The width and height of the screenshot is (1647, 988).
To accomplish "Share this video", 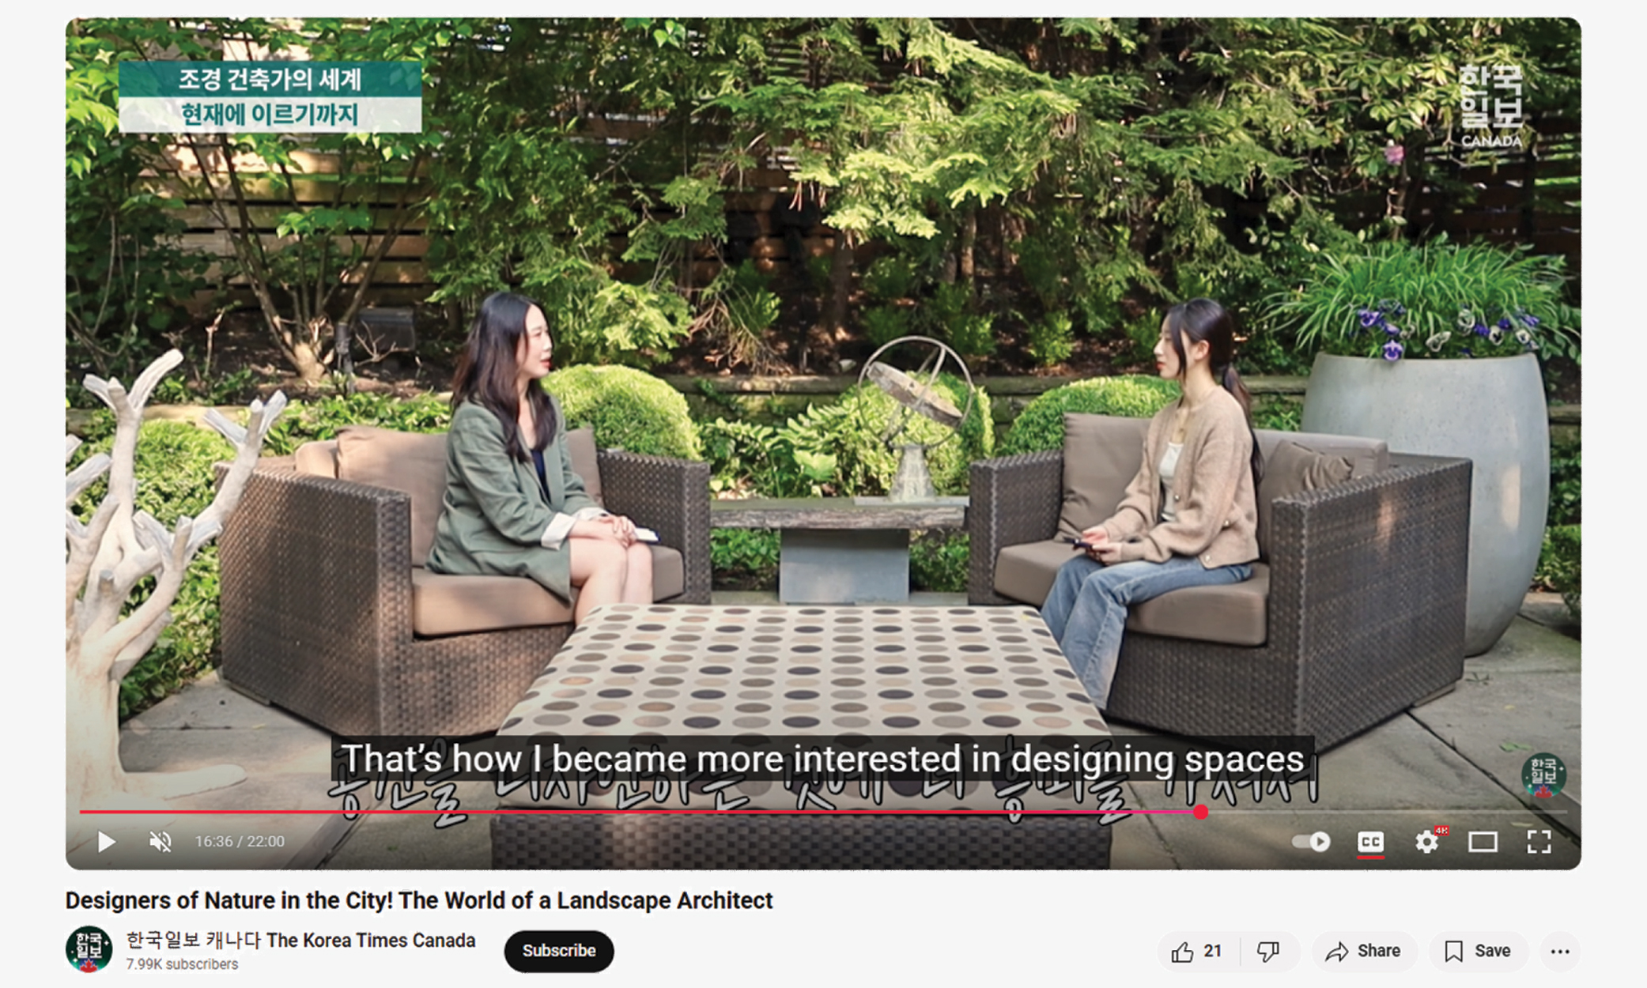I will pyautogui.click(x=1364, y=952).
